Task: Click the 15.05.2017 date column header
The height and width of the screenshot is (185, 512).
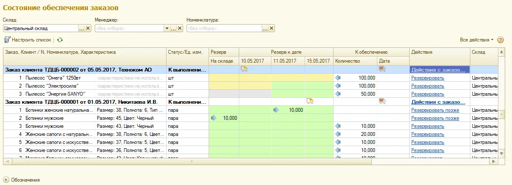Action: [319, 61]
